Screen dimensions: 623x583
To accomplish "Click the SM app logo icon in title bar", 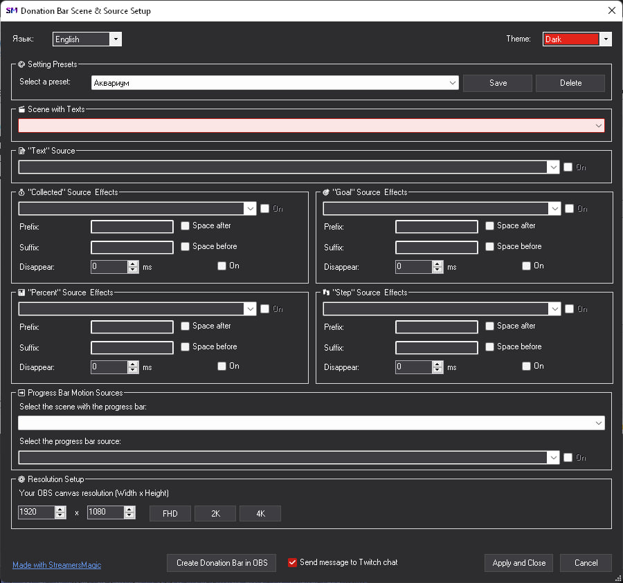I will point(12,11).
